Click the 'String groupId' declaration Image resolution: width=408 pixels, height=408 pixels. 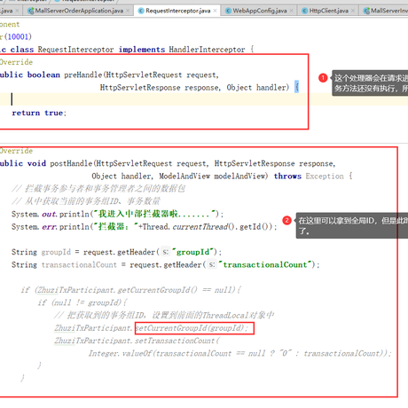tap(41, 252)
